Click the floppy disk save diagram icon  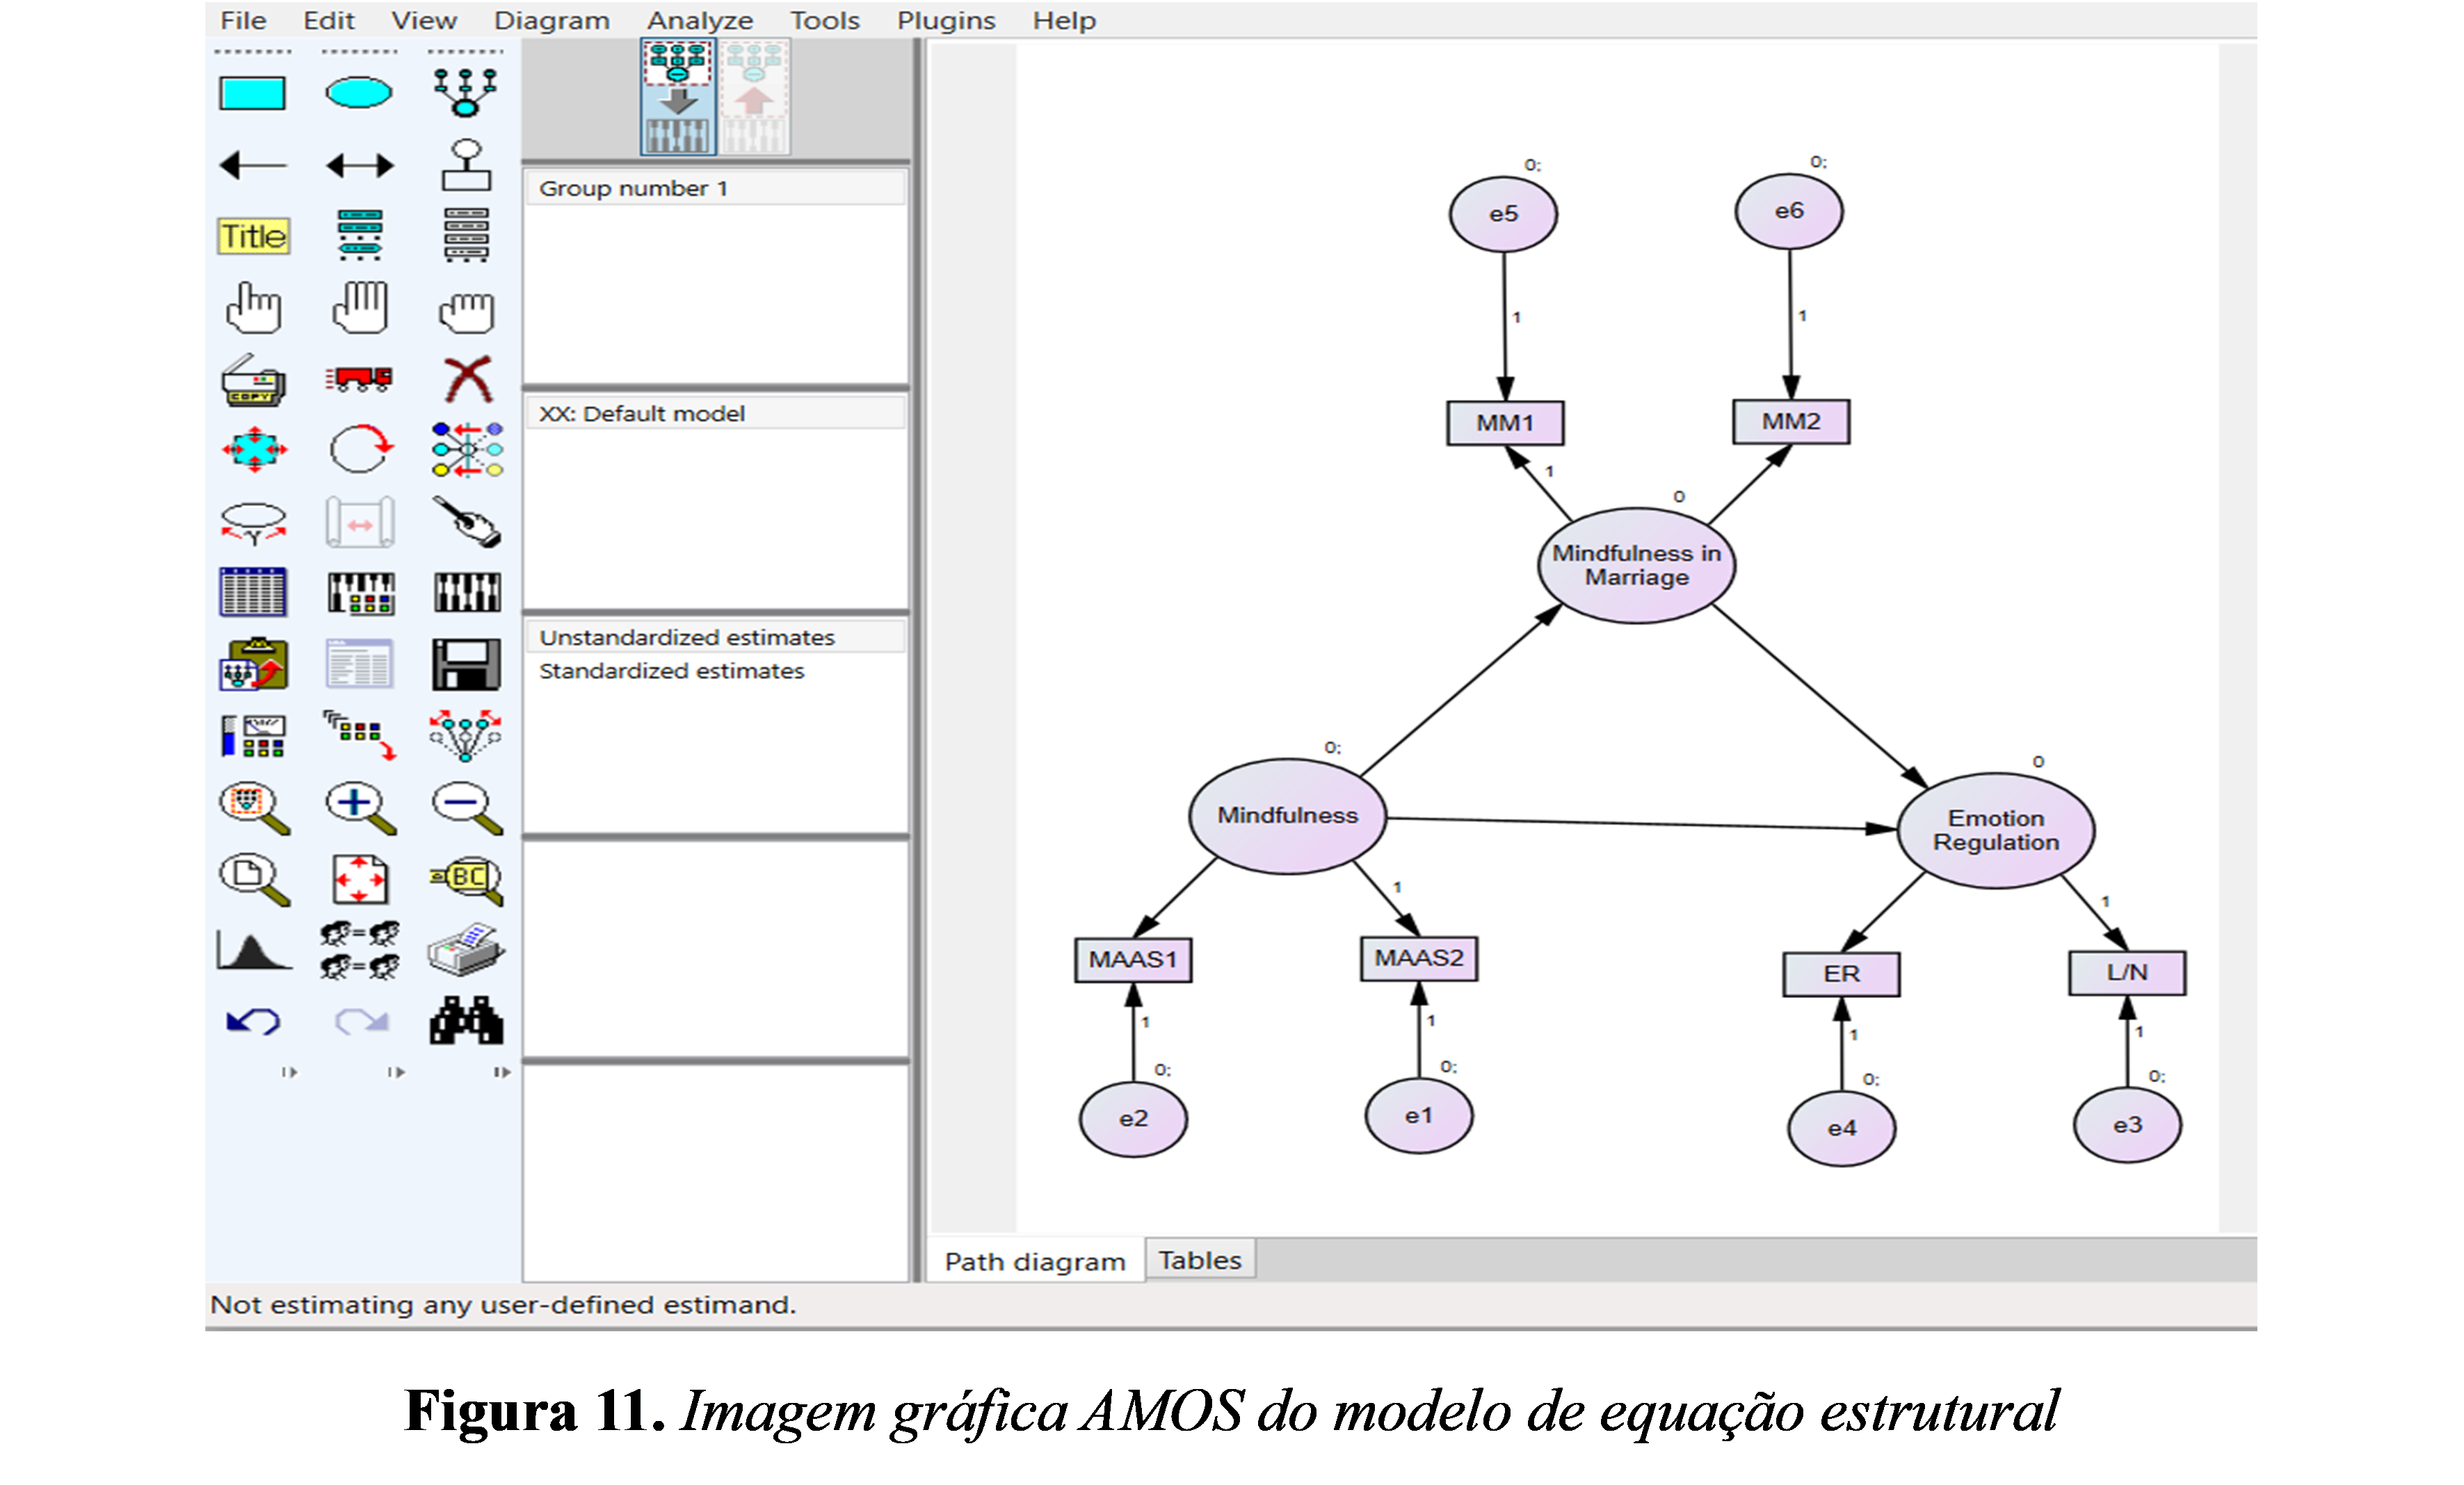pos(466,664)
